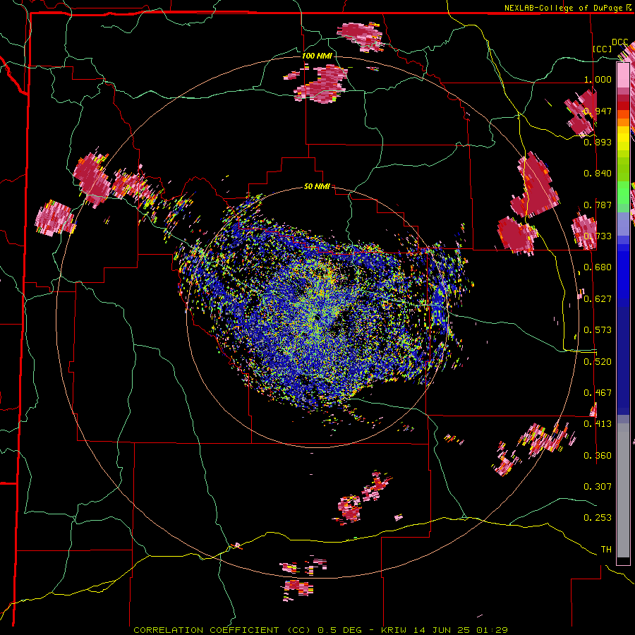The image size is (635, 635).
Task: Click the TH threshold label
Action: (606, 550)
